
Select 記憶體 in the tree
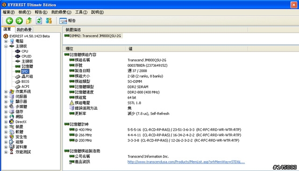[27, 66]
